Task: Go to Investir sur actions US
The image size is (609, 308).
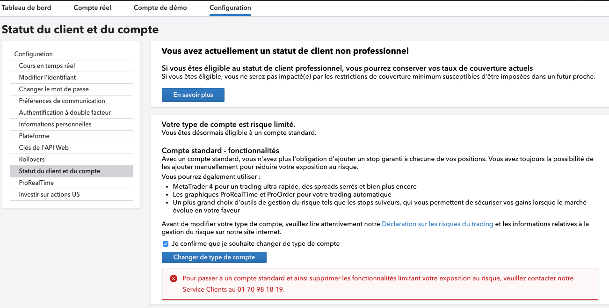Action: click(49, 195)
